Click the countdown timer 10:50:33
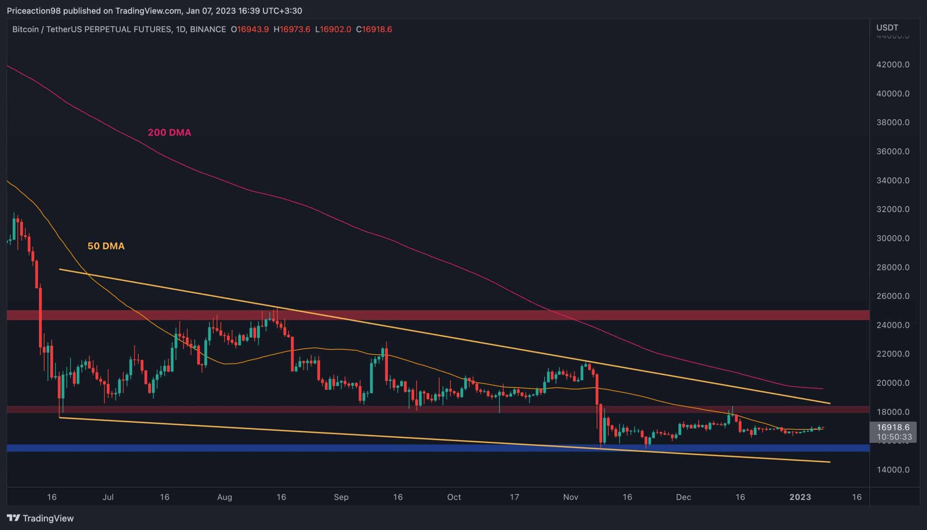The image size is (927, 530). pos(894,437)
